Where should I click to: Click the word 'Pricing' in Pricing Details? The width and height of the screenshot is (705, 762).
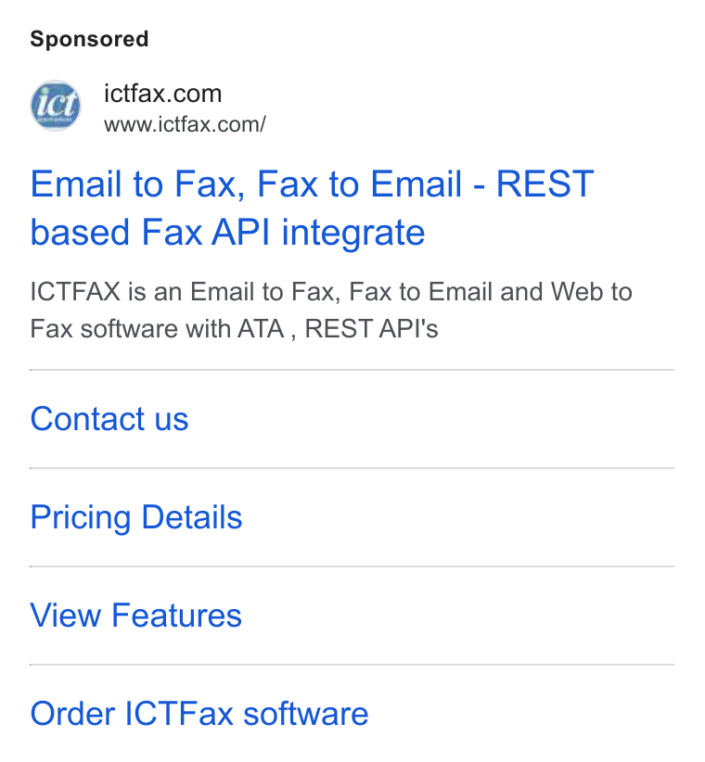tap(81, 518)
